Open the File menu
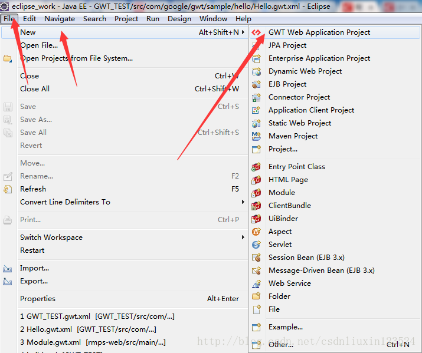The width and height of the screenshot is (422, 353). coord(9,18)
